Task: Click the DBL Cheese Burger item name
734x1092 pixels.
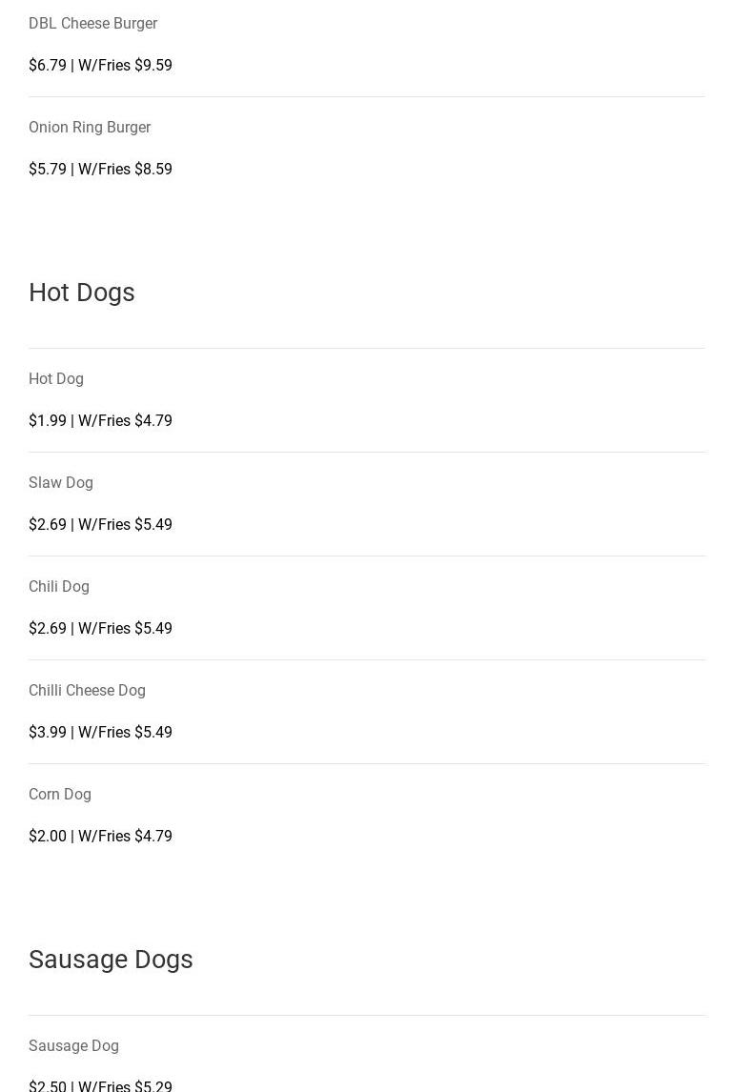Action: 92,23
